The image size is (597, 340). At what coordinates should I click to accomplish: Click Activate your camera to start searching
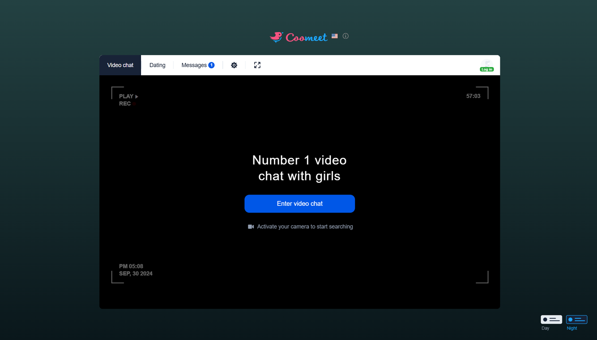click(x=305, y=227)
